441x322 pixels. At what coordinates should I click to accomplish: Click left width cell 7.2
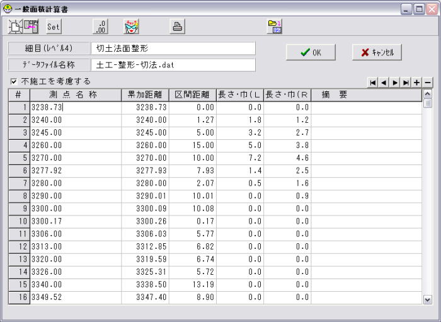[x=240, y=158]
